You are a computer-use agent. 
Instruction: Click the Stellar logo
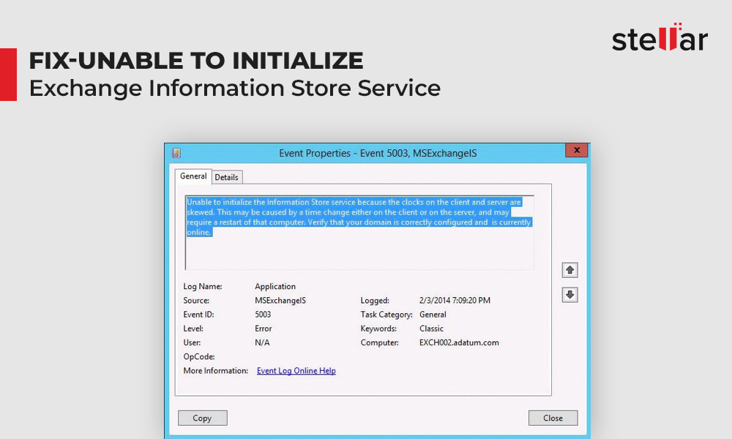click(660, 37)
